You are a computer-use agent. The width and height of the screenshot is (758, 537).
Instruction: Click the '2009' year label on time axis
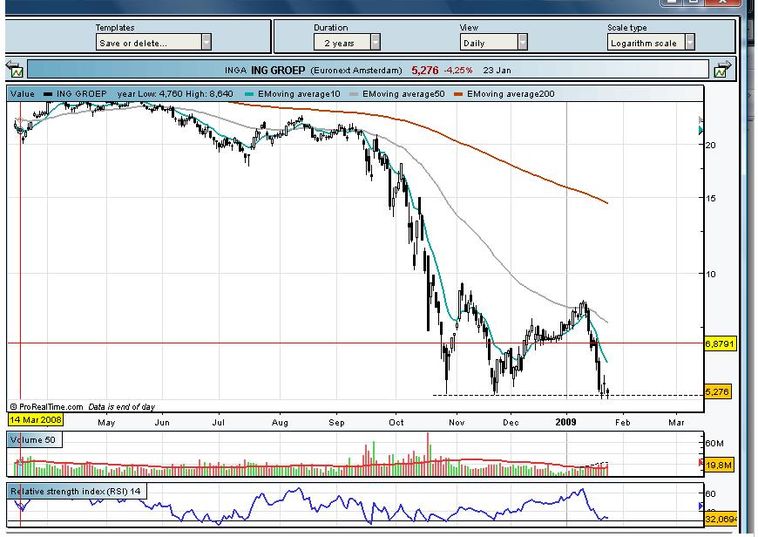(565, 422)
